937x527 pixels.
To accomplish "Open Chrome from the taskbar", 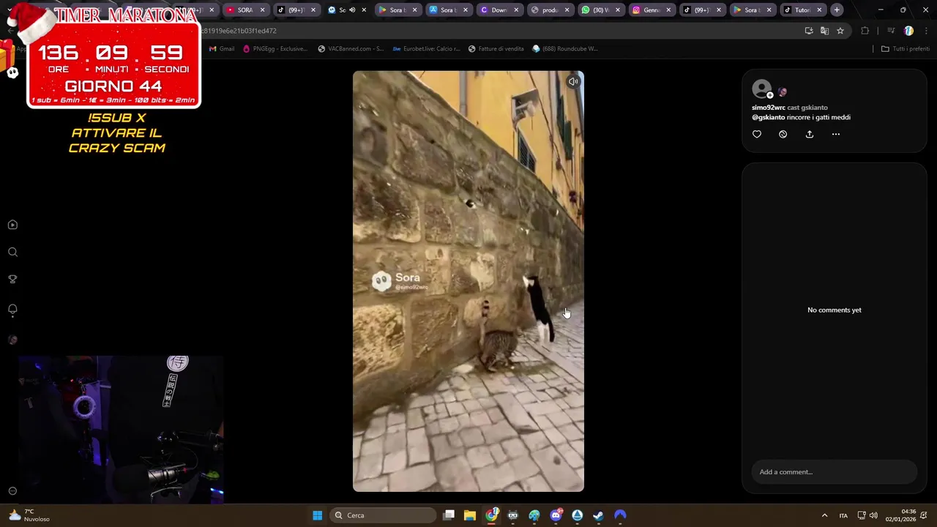I will point(492,515).
